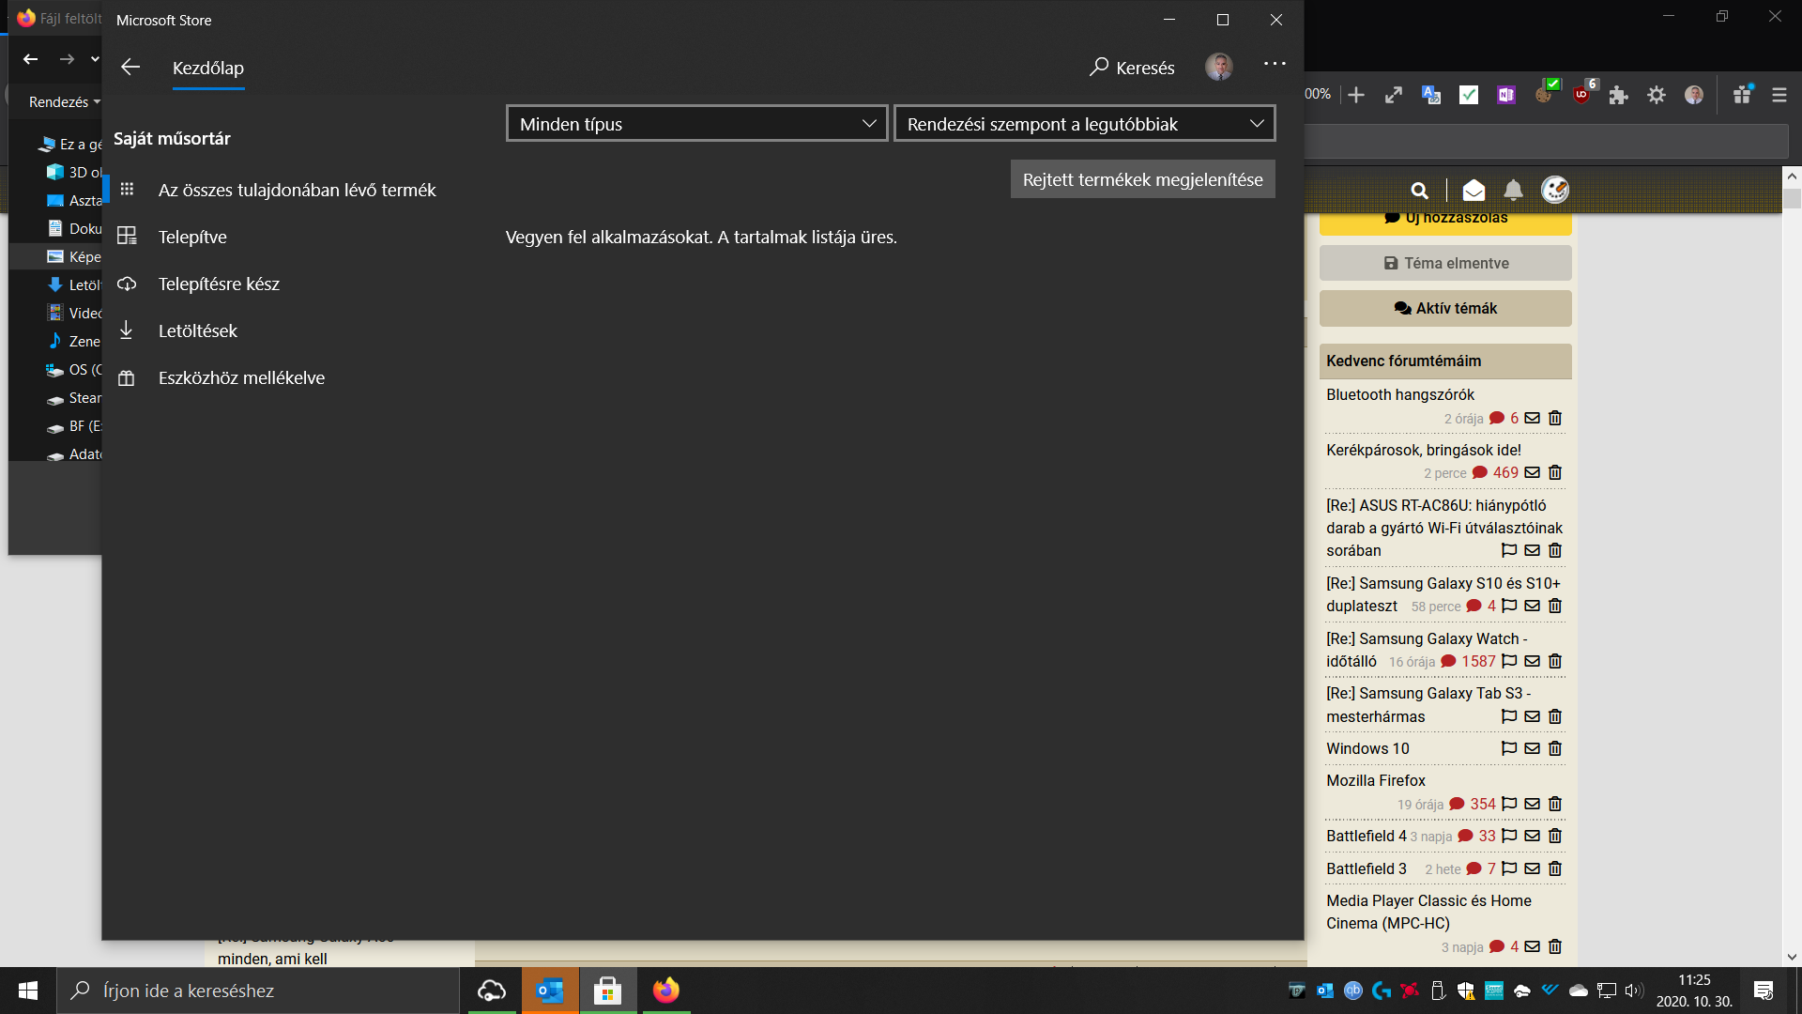Screen dimensions: 1802x1014
Task: Expand the Minden típus dropdown
Action: 696,124
